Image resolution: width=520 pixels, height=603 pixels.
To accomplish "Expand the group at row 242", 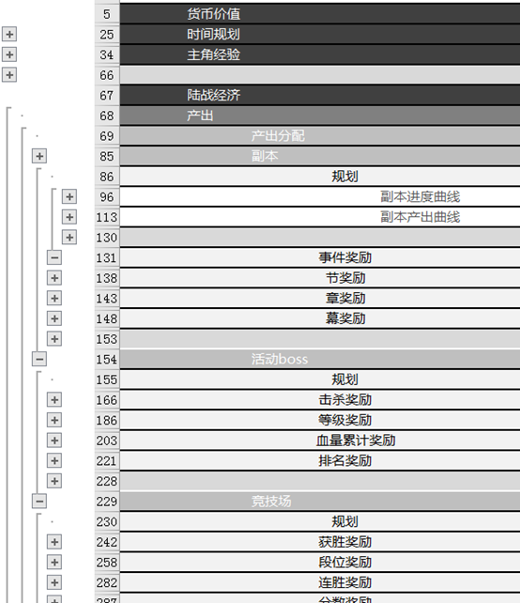I will 54,542.
